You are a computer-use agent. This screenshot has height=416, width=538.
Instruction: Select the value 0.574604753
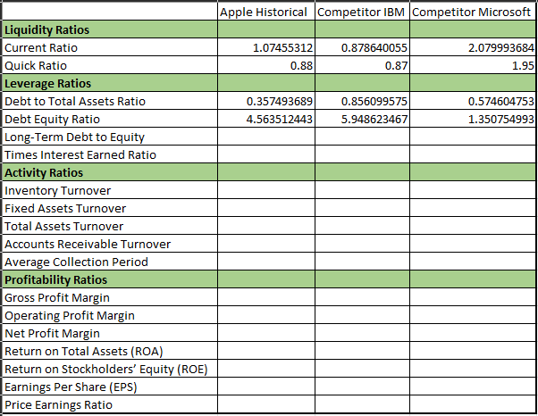point(501,102)
